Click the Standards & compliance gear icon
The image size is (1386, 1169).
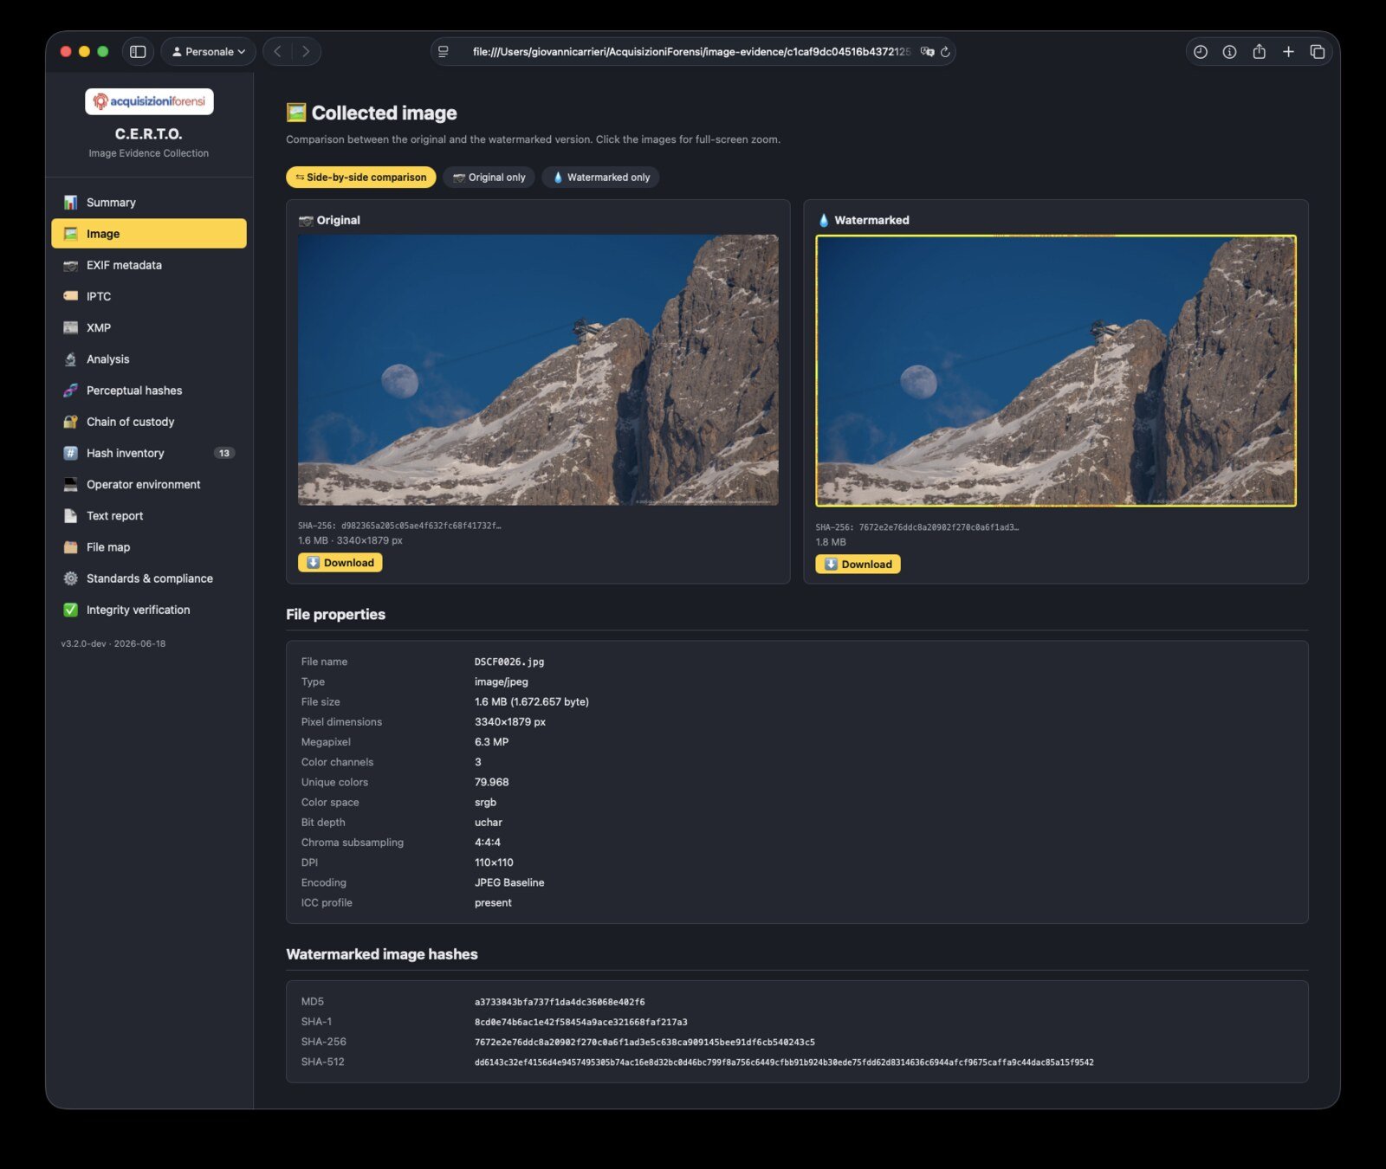point(70,578)
